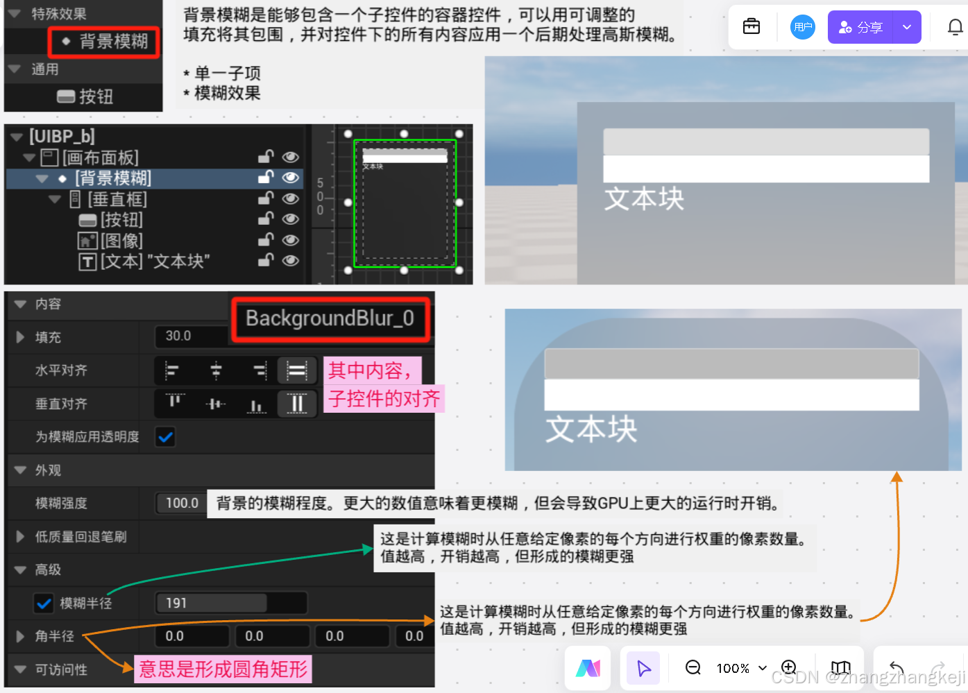
Task: Hide the [按钮] layer with its eye toggle
Action: click(290, 219)
